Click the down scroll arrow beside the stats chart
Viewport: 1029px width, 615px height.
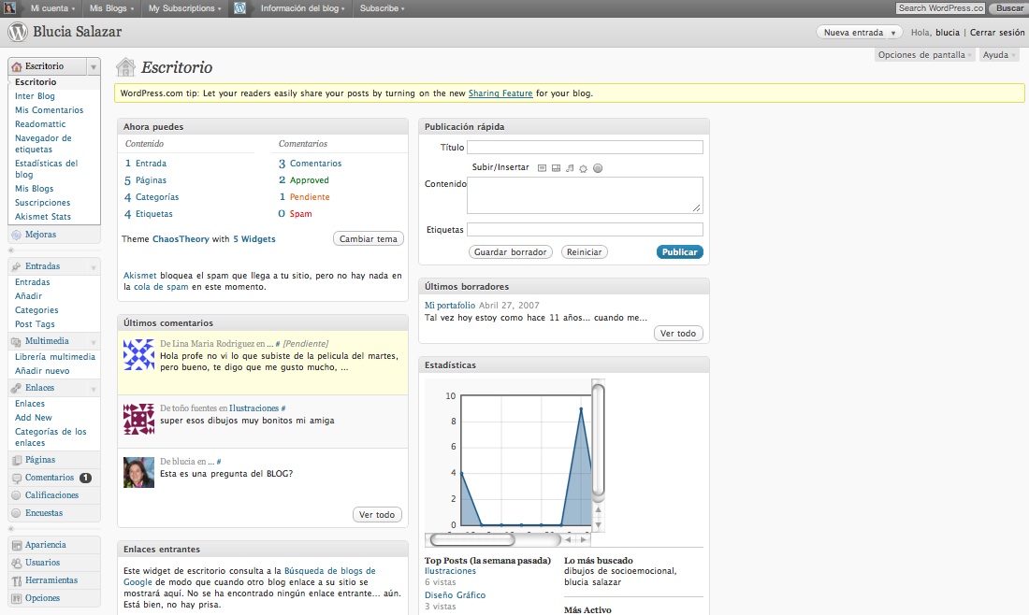pyautogui.click(x=598, y=524)
